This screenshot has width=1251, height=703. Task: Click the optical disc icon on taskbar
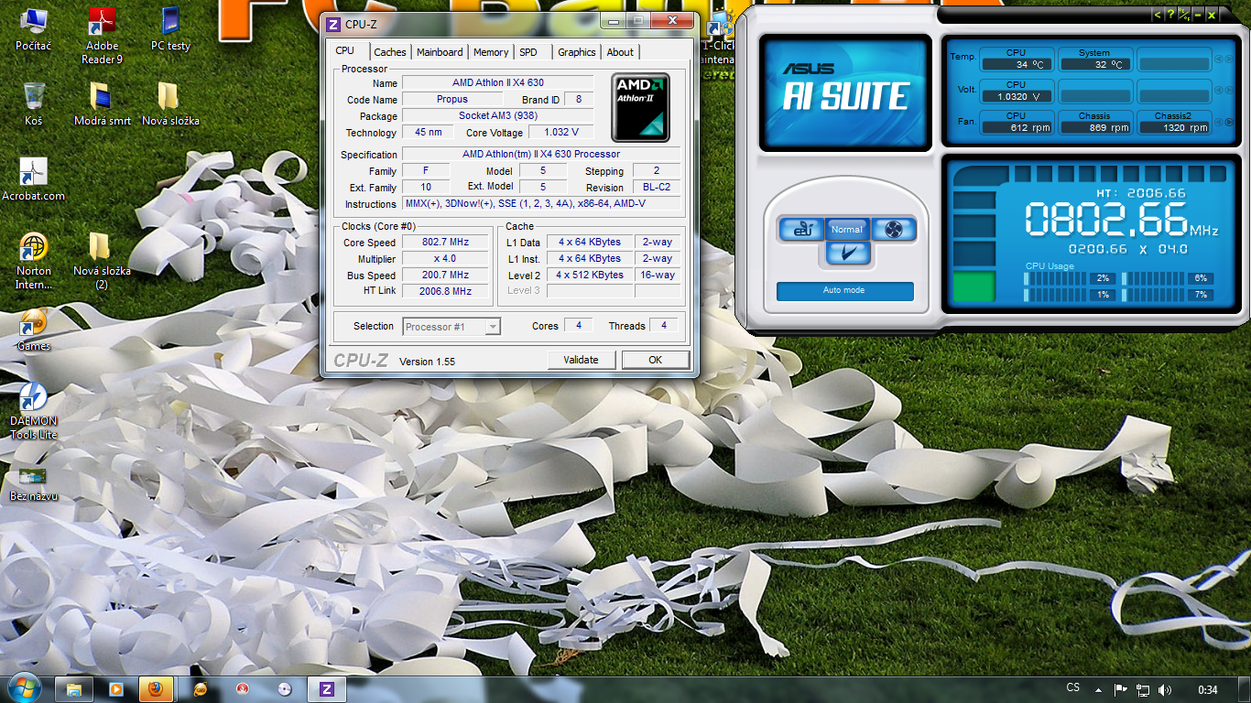pos(284,688)
